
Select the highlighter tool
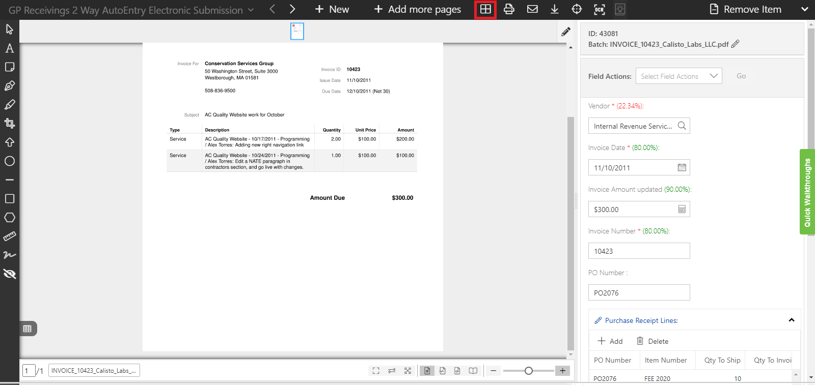(x=10, y=105)
